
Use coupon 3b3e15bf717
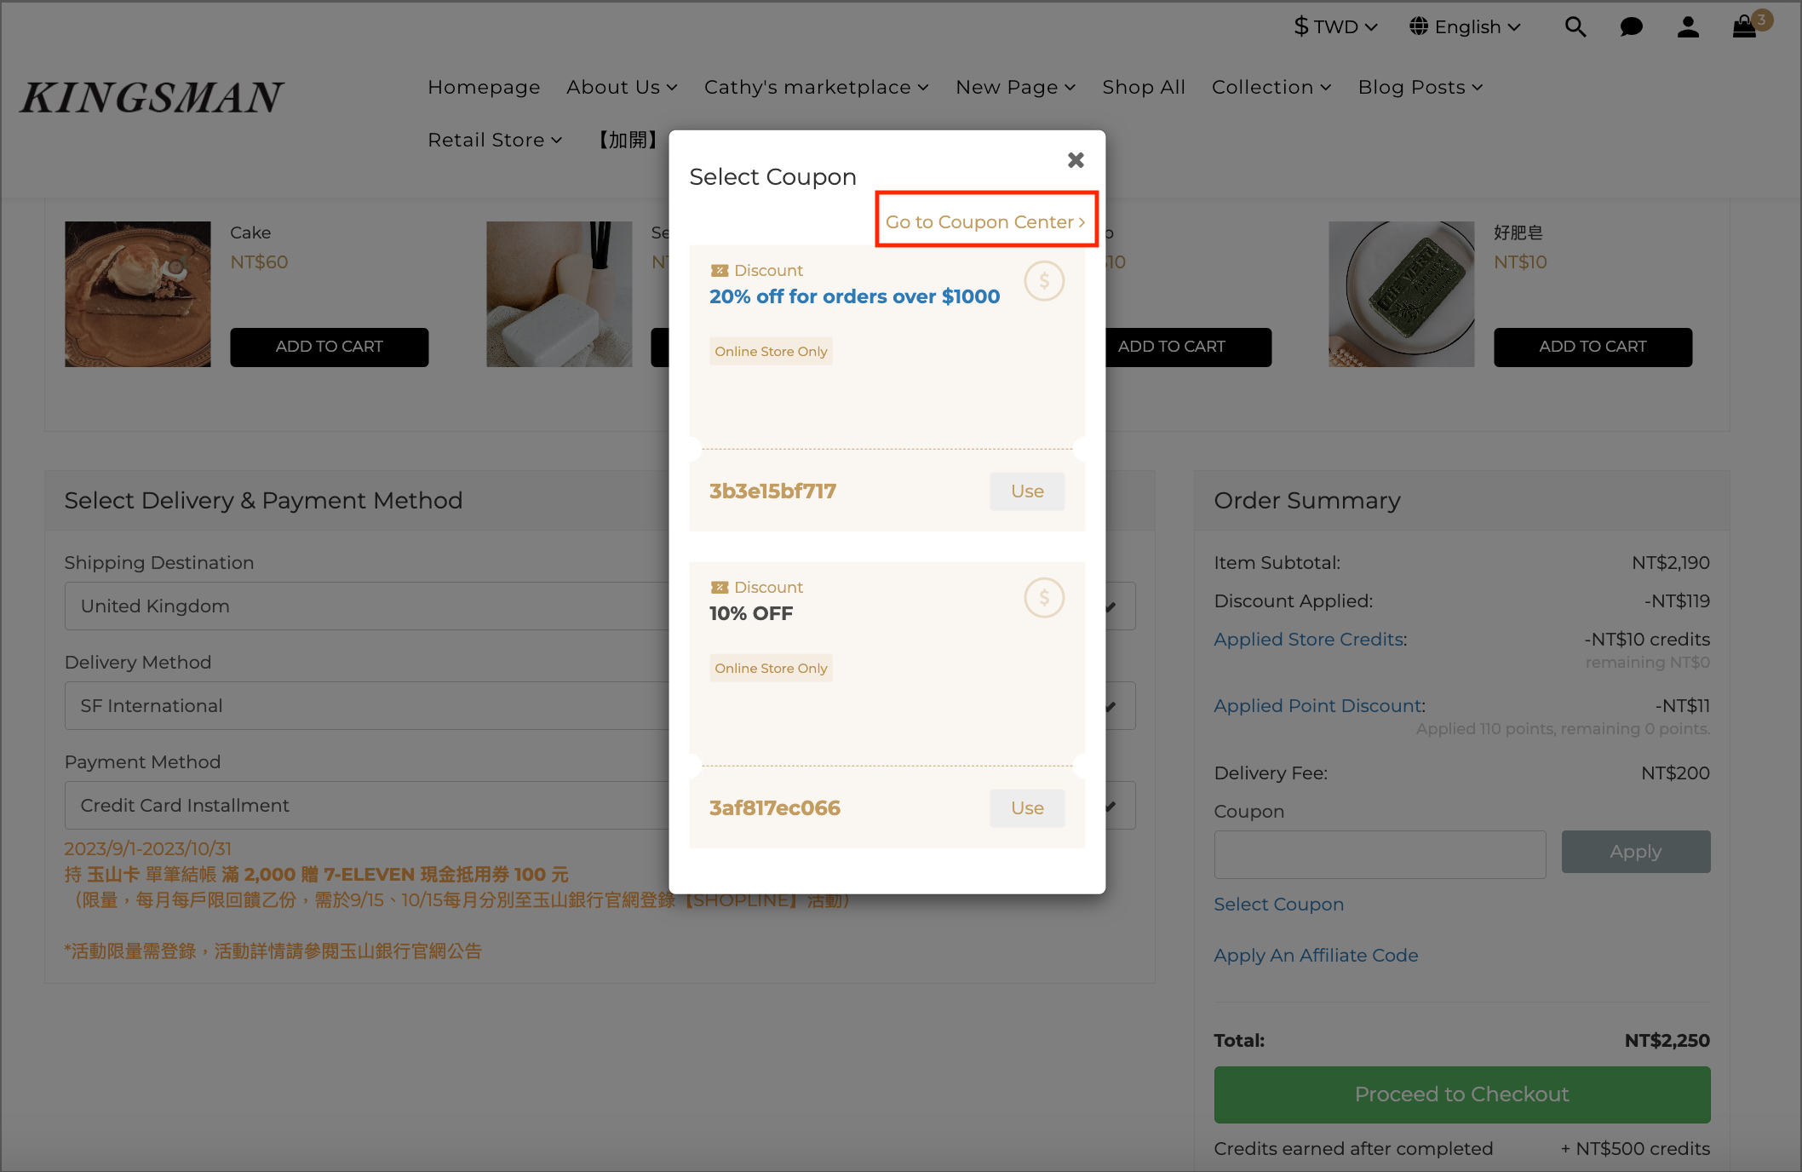pyautogui.click(x=1027, y=491)
